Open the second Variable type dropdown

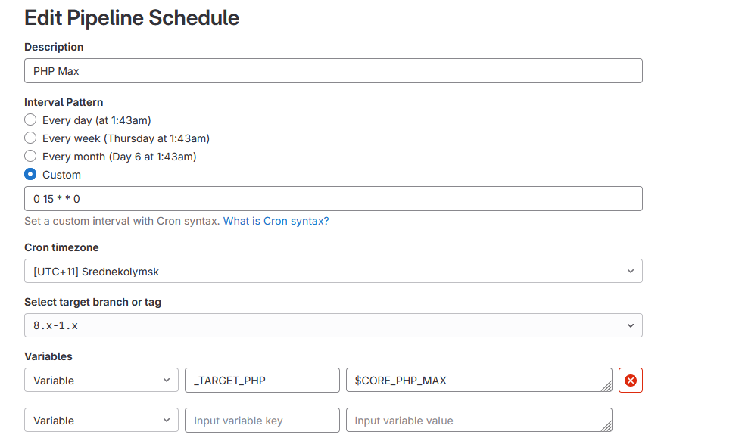(x=101, y=420)
